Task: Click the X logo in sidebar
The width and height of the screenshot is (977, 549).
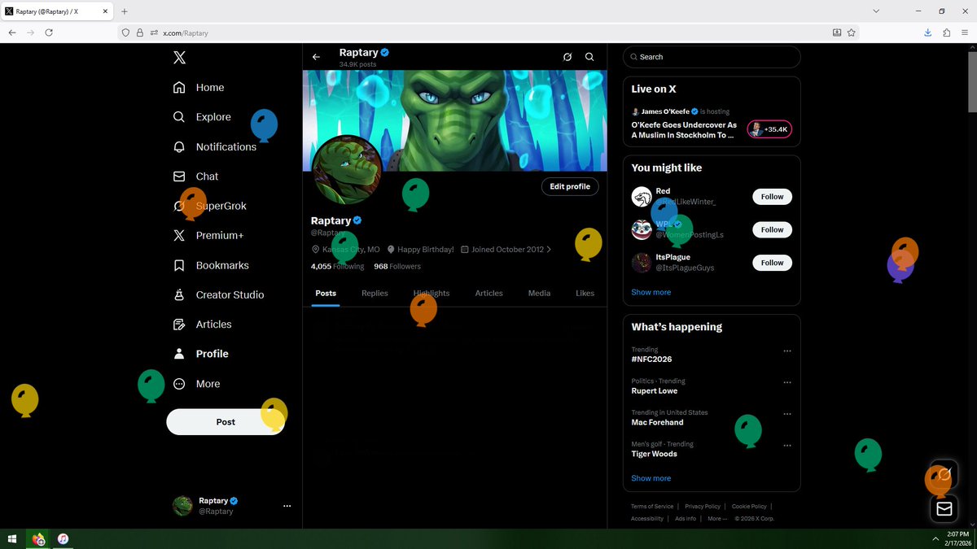Action: [x=179, y=57]
